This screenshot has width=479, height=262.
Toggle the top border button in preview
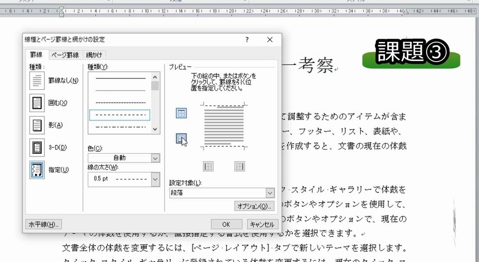coord(181,113)
